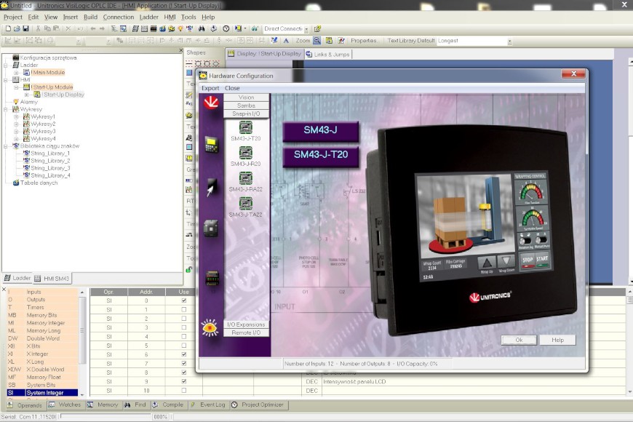Select the SM43-J-R20 snap-in module icon
The height and width of the screenshot is (422, 633).
coord(246,153)
